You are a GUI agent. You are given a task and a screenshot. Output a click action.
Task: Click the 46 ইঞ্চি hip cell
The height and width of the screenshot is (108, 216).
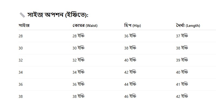click(130, 96)
